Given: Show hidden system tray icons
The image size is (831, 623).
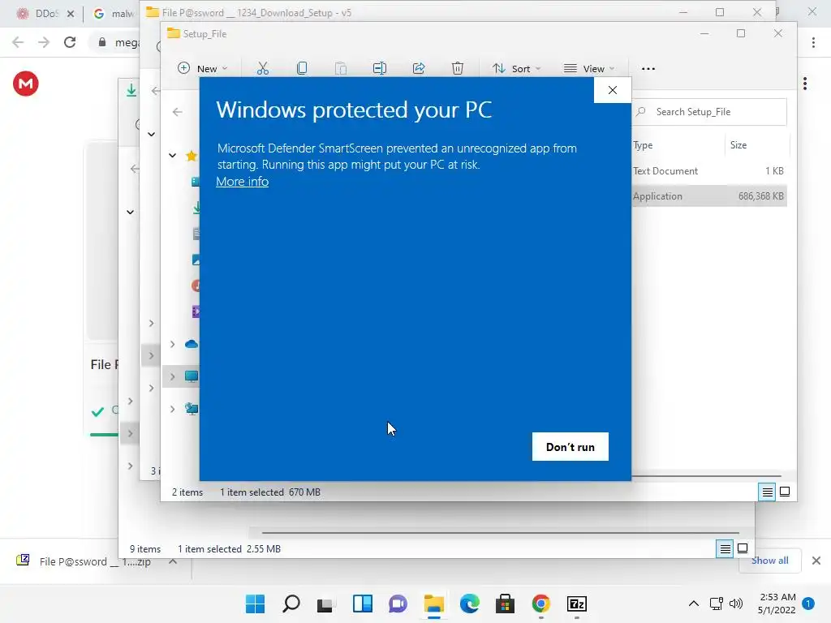Looking at the screenshot, I should click(x=693, y=604).
